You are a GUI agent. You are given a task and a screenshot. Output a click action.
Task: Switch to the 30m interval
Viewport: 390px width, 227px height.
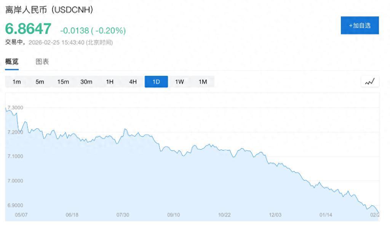coord(86,81)
